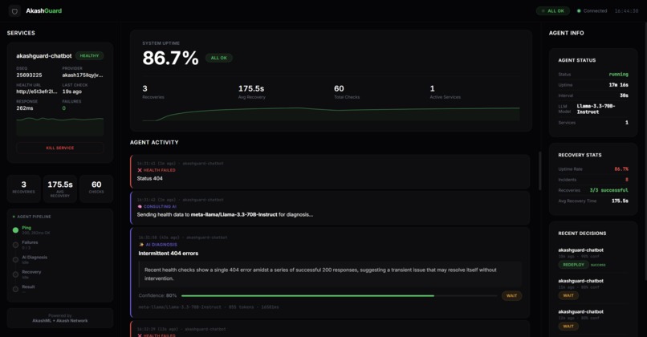The image size is (647, 337).
Task: Click the success label next to REDEPLOY
Action: click(598, 265)
